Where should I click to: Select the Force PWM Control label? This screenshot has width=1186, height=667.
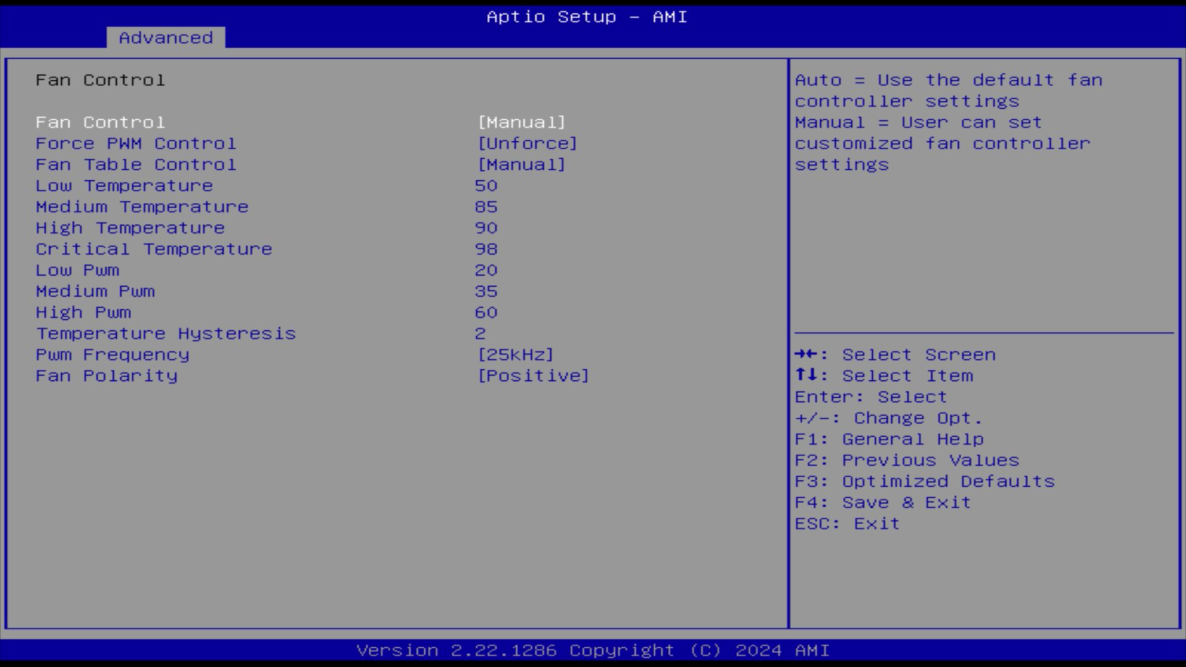point(136,143)
